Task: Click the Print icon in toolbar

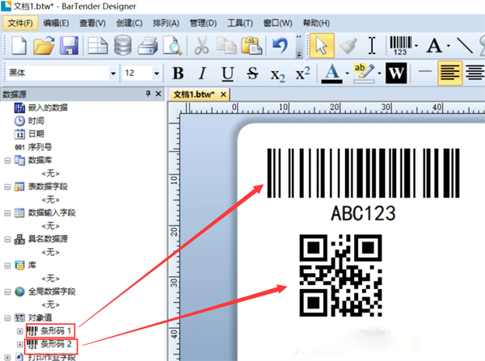Action: pyautogui.click(x=148, y=45)
